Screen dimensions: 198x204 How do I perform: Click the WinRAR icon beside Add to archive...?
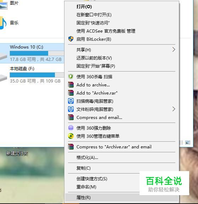tap(71, 85)
